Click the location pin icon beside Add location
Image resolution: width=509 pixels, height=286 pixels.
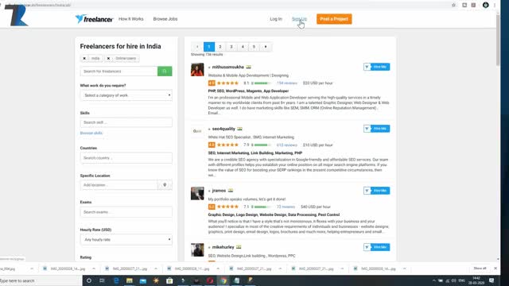coord(165,185)
